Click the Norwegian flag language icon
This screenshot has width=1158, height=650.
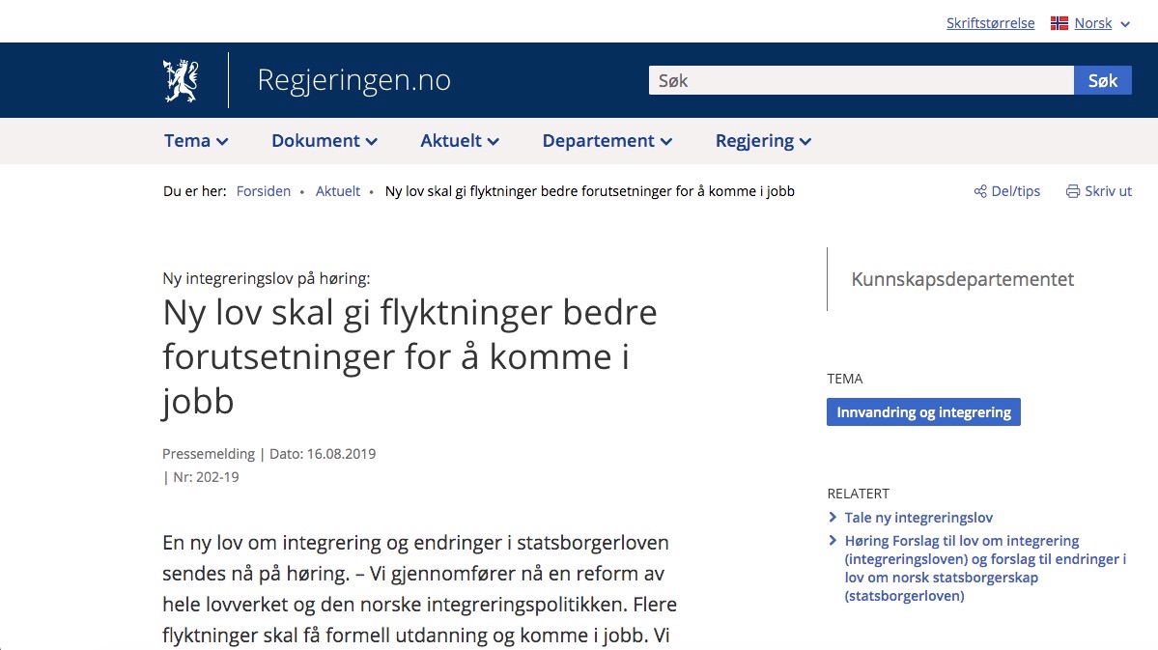[x=1059, y=23]
